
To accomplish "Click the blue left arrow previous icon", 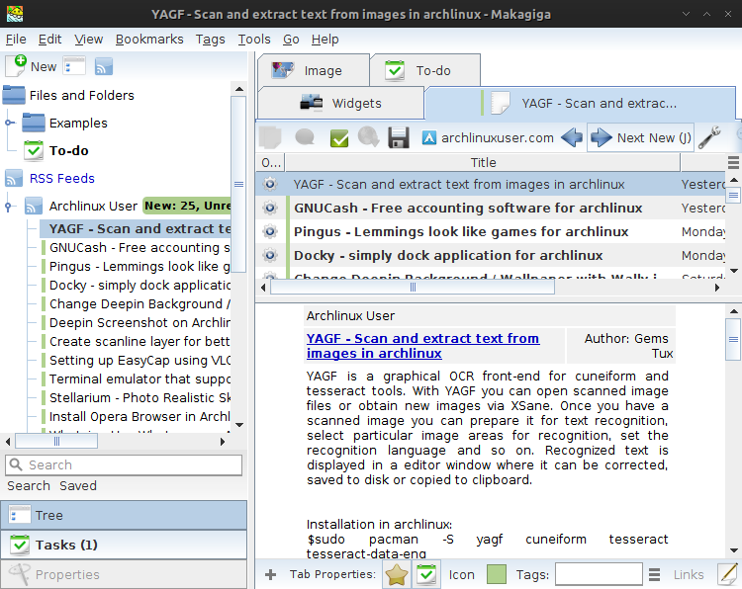I will pos(572,137).
